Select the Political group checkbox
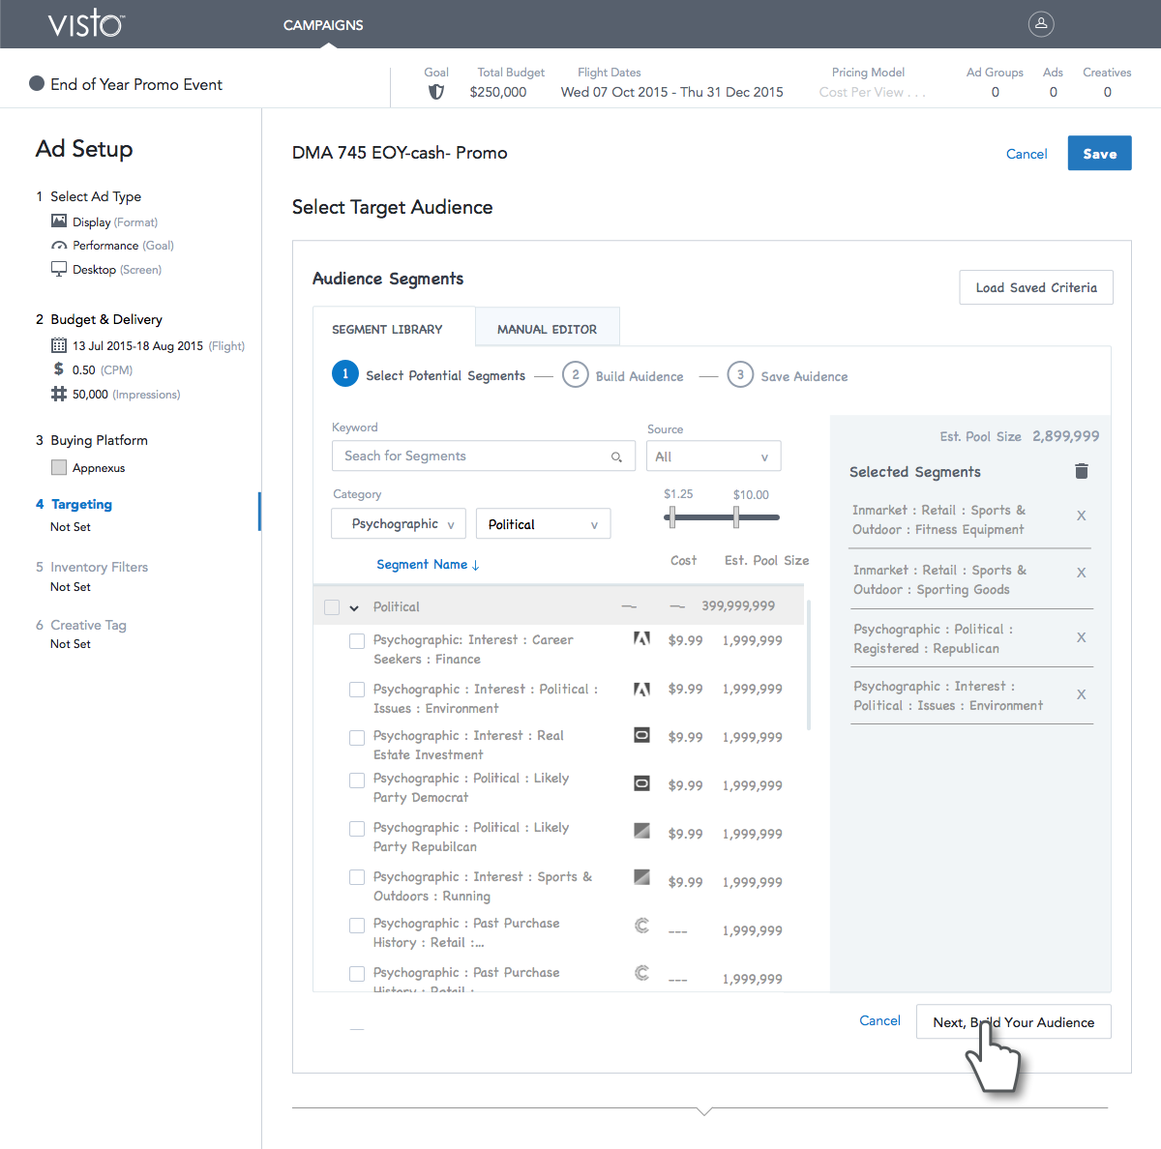The height and width of the screenshot is (1149, 1161). [x=332, y=607]
